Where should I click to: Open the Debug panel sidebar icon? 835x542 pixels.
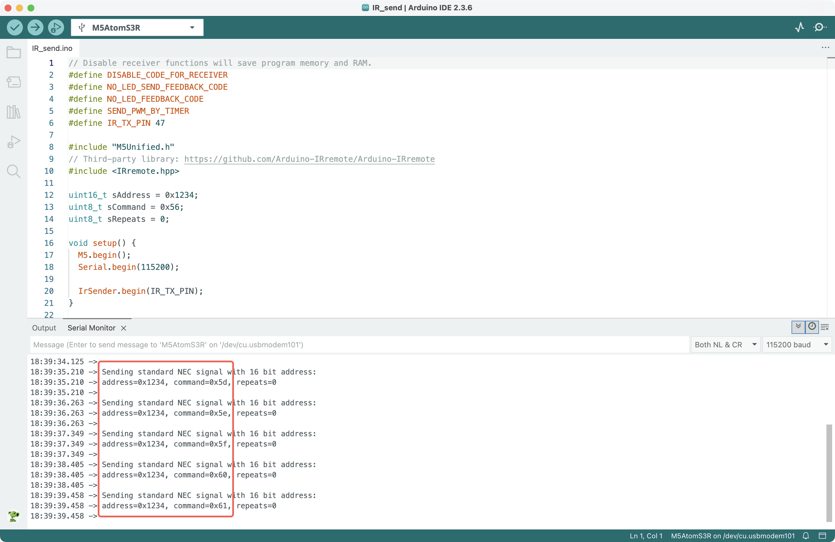14,142
